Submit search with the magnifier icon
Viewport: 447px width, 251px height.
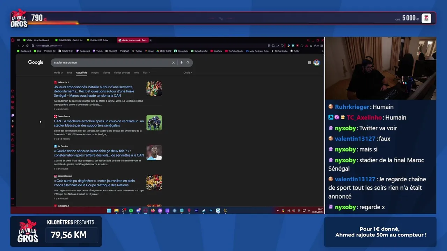click(x=188, y=63)
